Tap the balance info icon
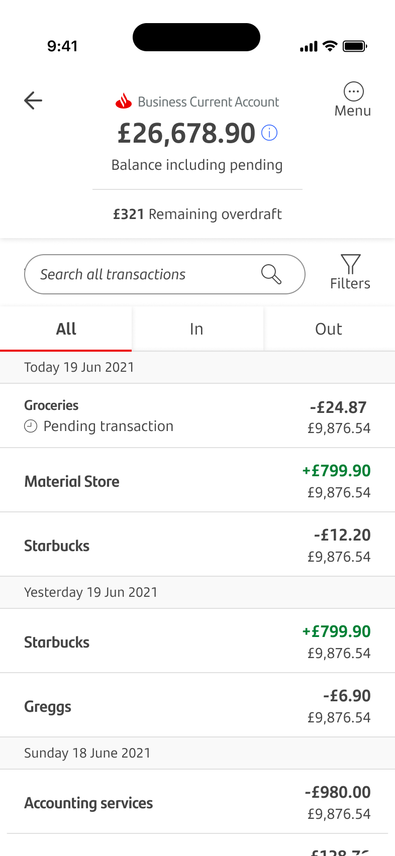This screenshot has width=395, height=856. (x=269, y=133)
